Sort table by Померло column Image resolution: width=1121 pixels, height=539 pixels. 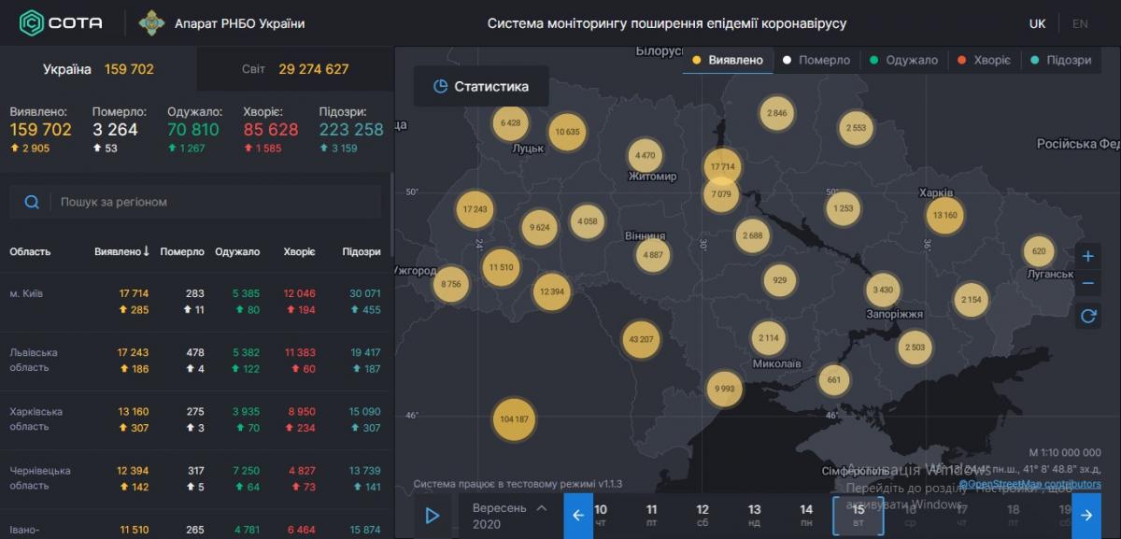coord(182,251)
